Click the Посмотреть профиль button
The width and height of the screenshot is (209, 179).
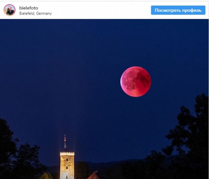pyautogui.click(x=178, y=10)
